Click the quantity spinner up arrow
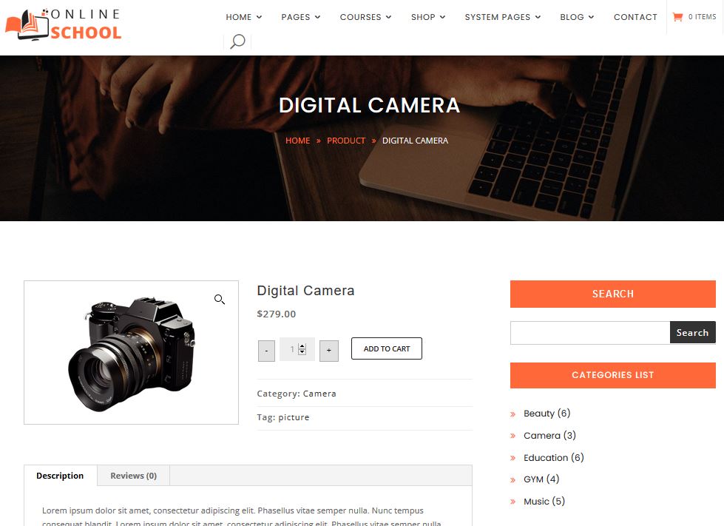Image resolution: width=724 pixels, height=526 pixels. pyautogui.click(x=302, y=346)
